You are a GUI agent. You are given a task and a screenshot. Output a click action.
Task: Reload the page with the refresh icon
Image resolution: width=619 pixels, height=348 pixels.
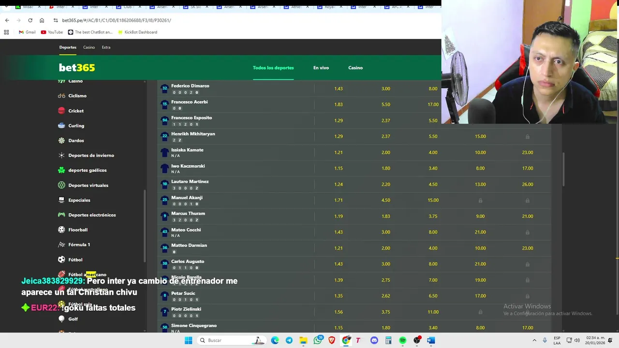click(x=30, y=20)
